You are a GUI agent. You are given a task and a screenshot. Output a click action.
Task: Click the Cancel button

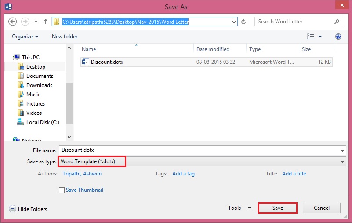tap(322, 208)
